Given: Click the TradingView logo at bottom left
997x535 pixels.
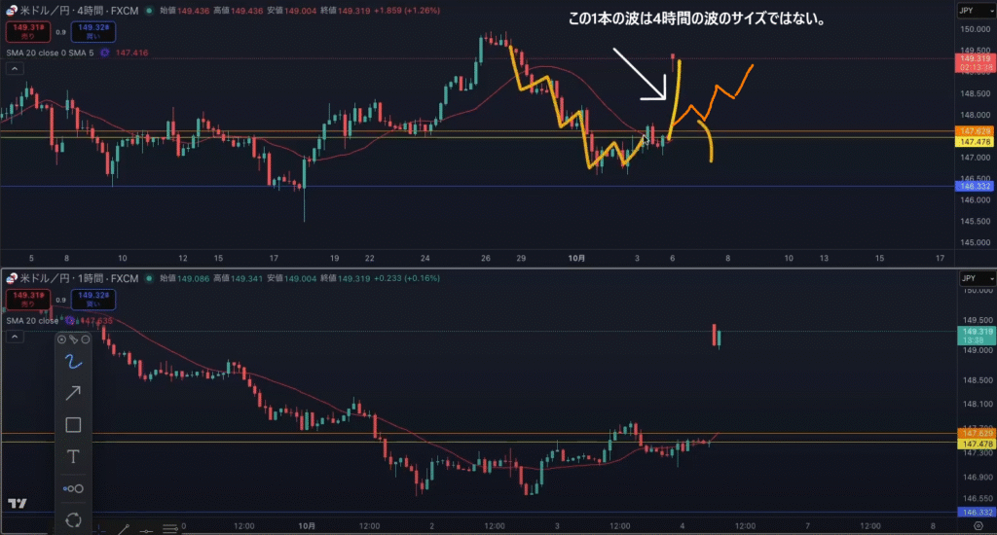Looking at the screenshot, I should tap(17, 504).
